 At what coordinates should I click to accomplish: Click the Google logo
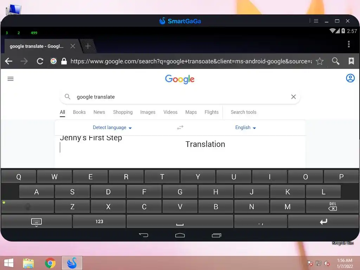180,79
